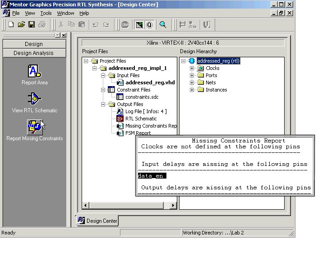Click the Report Area icon
The width and height of the screenshot is (318, 257).
[x=34, y=71]
